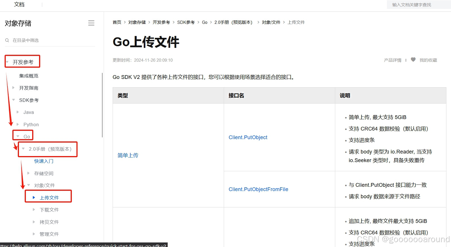
Task: Expand the Java tree arrow
Action: coord(18,112)
